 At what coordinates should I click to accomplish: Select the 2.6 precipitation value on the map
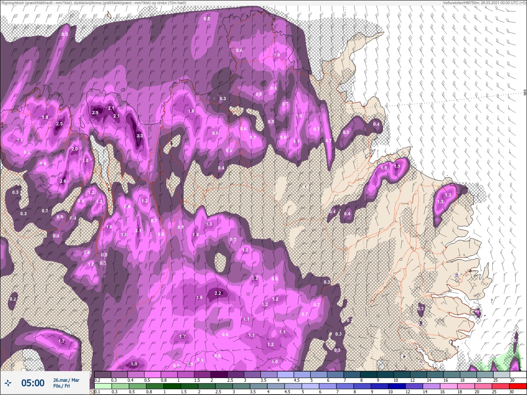coord(63,181)
